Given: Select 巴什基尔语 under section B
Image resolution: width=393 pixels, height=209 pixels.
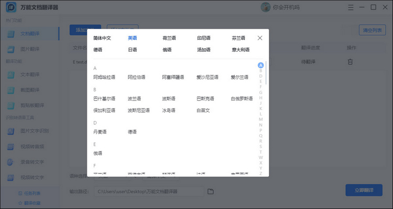Looking at the screenshot, I should (104, 98).
